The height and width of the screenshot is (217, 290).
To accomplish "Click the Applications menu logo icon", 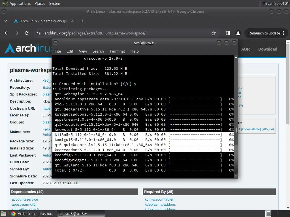I will (5, 3).
